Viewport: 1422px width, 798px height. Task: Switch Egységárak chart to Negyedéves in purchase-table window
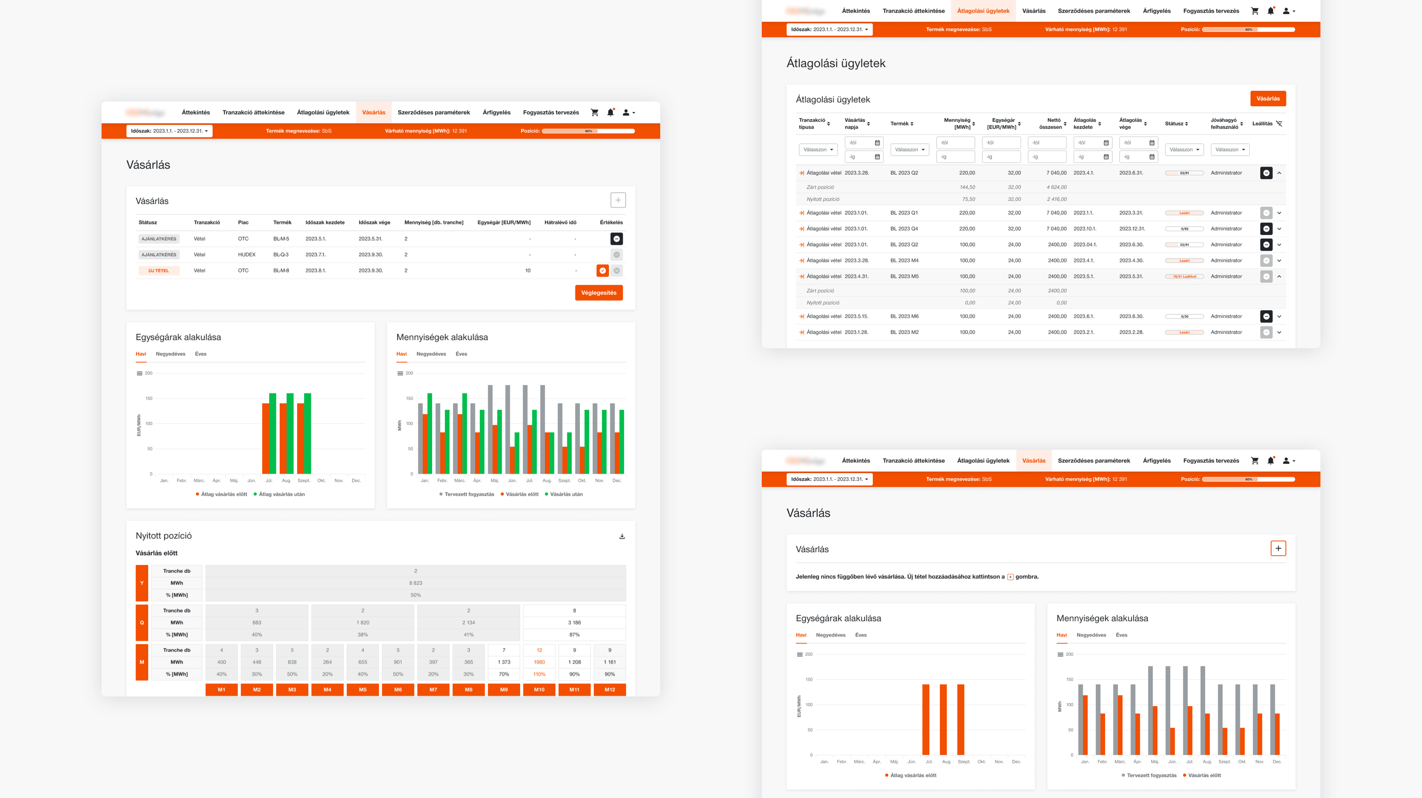click(x=171, y=354)
